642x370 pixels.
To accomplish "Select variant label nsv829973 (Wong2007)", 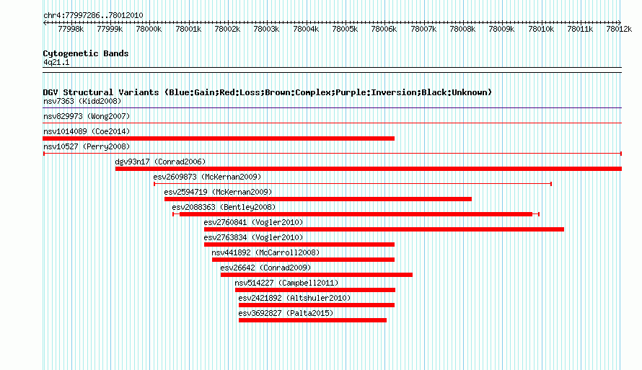I will point(87,116).
